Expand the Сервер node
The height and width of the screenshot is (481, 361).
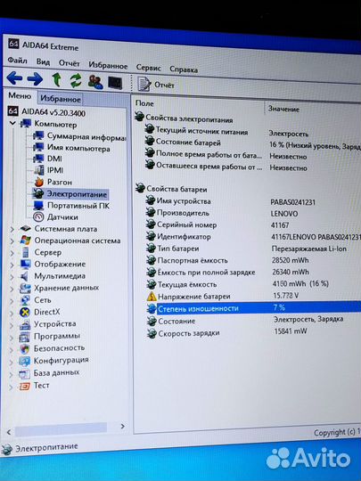tap(12, 253)
